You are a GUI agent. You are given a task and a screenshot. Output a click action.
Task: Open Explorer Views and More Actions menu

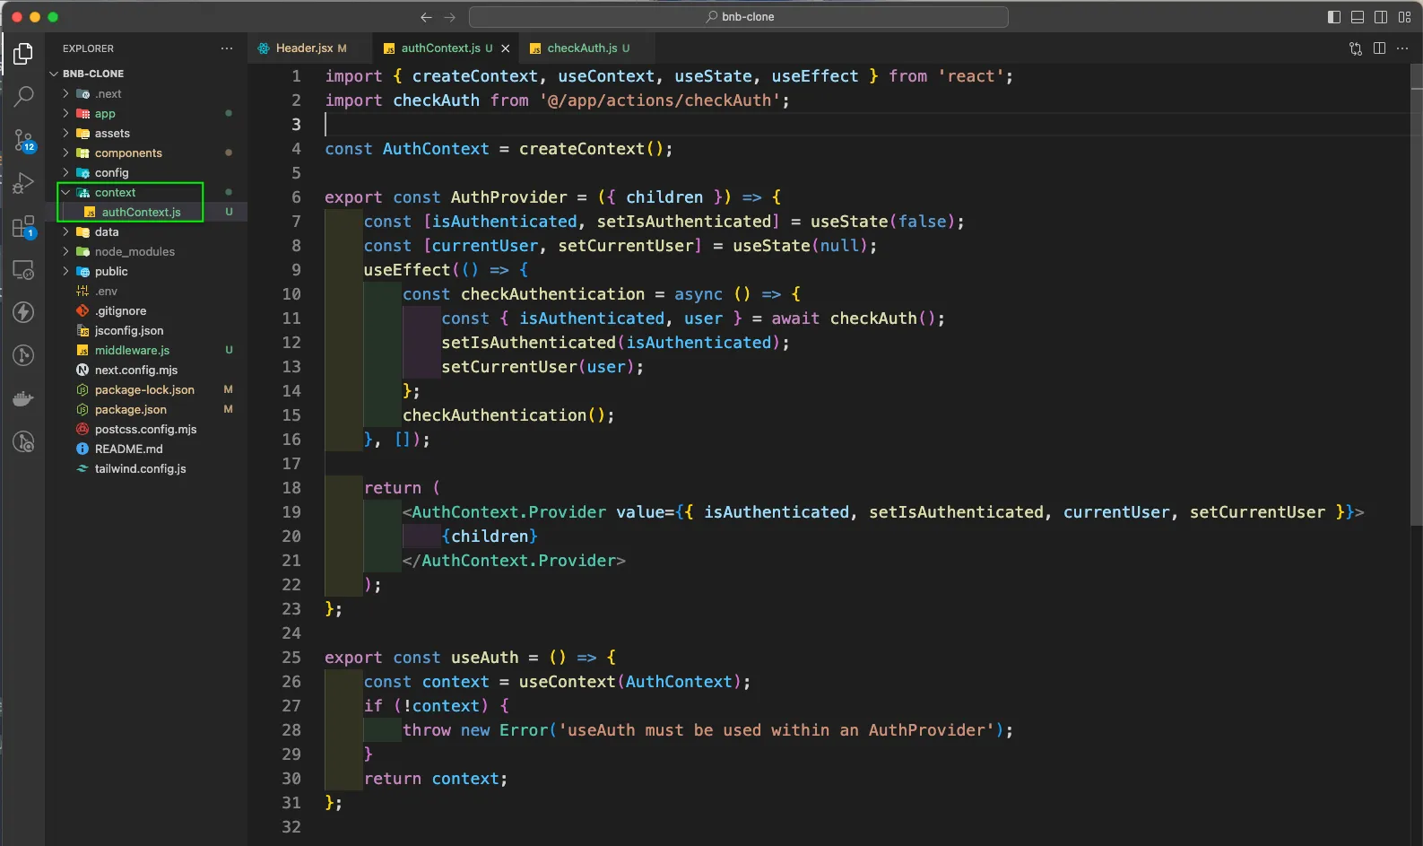coord(227,48)
